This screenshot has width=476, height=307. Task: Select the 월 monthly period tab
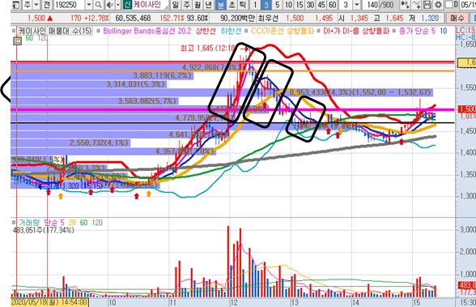coord(198,5)
